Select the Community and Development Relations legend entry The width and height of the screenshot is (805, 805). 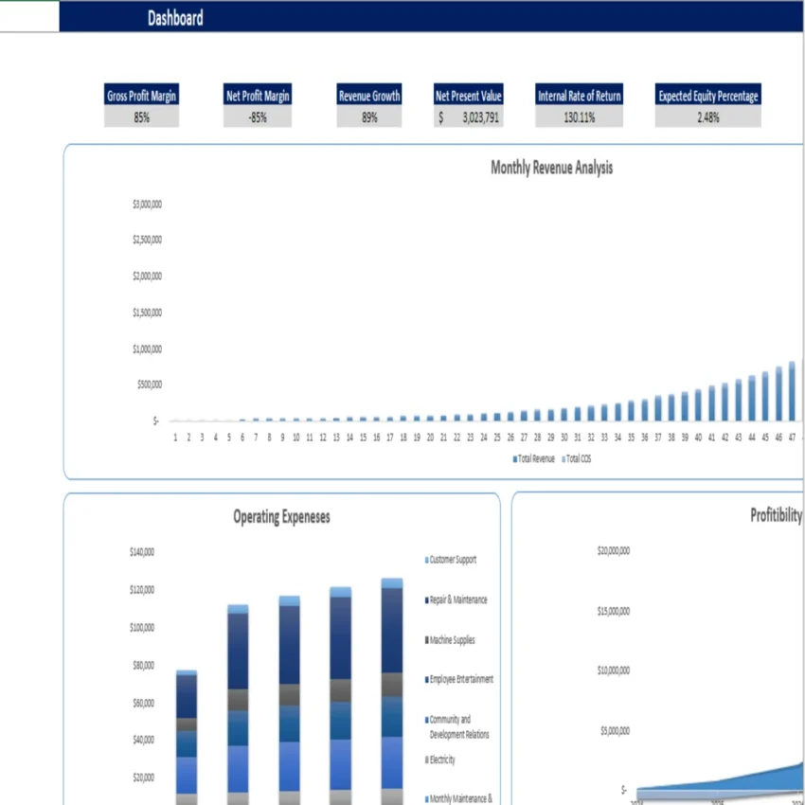(426, 719)
